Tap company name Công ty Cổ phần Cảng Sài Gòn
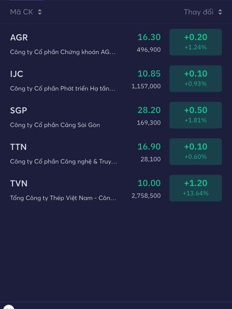The image size is (232, 309). (x=55, y=125)
